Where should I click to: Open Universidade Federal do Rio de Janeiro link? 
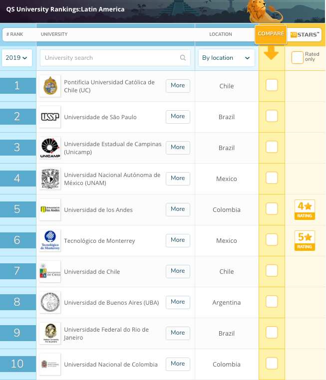pyautogui.click(x=106, y=334)
